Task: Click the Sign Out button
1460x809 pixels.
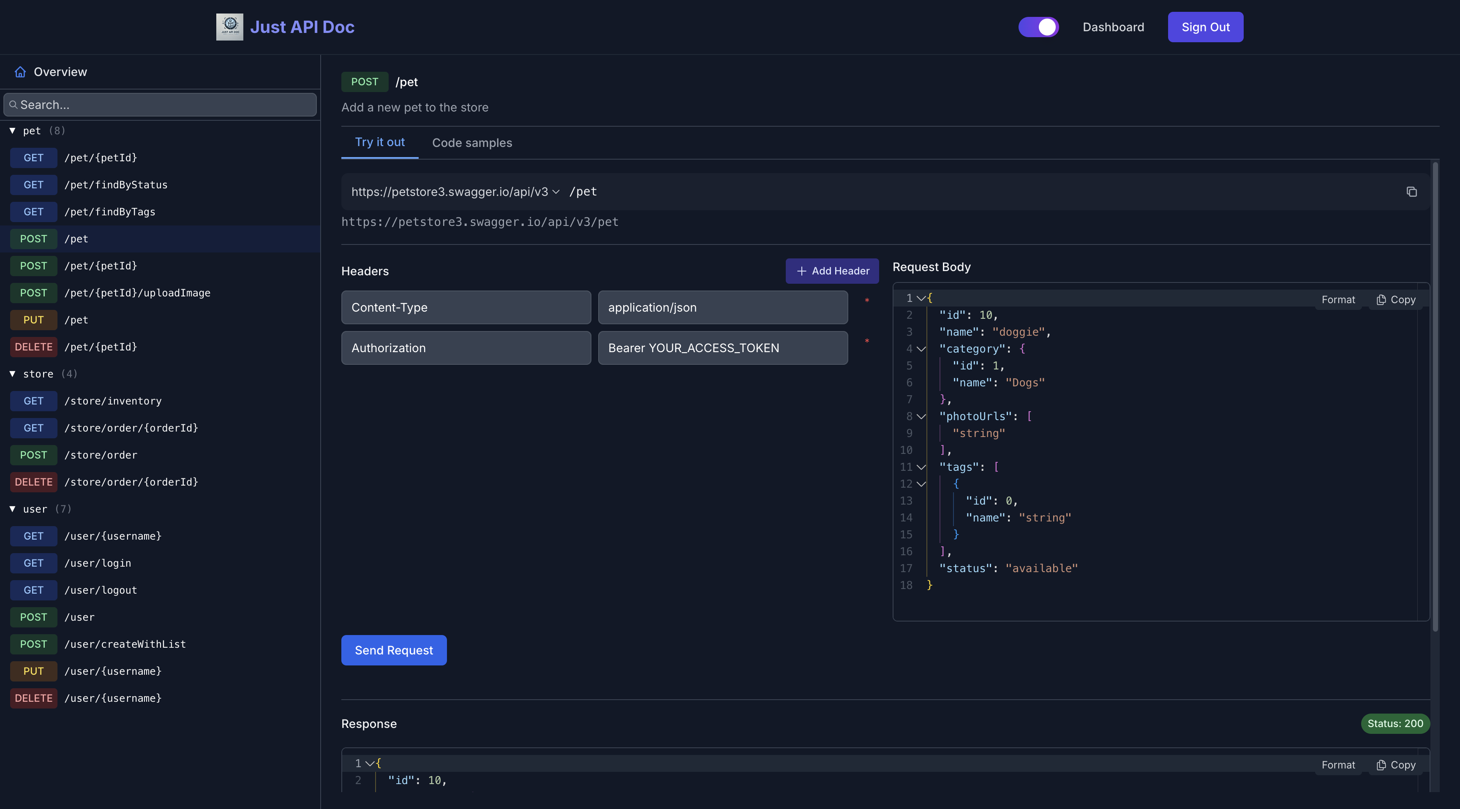Action: [1205, 27]
